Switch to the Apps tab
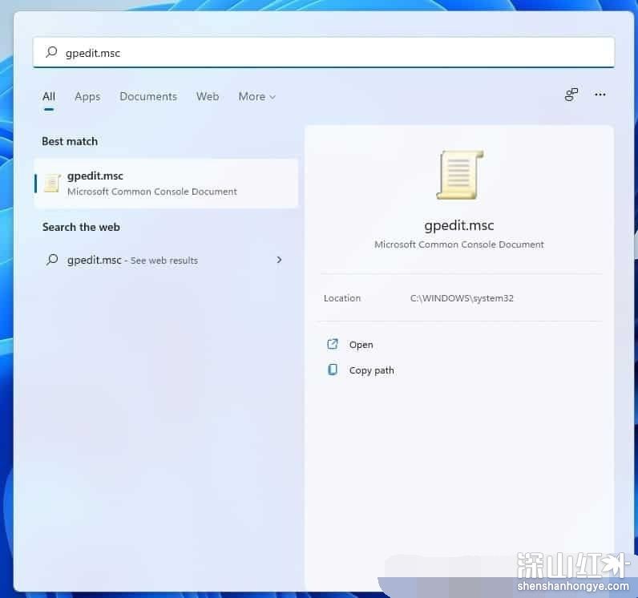The height and width of the screenshot is (598, 638). click(87, 96)
